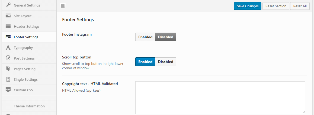The image size is (314, 115).
Task: Click the Pages Setting icon
Action: 8,69
